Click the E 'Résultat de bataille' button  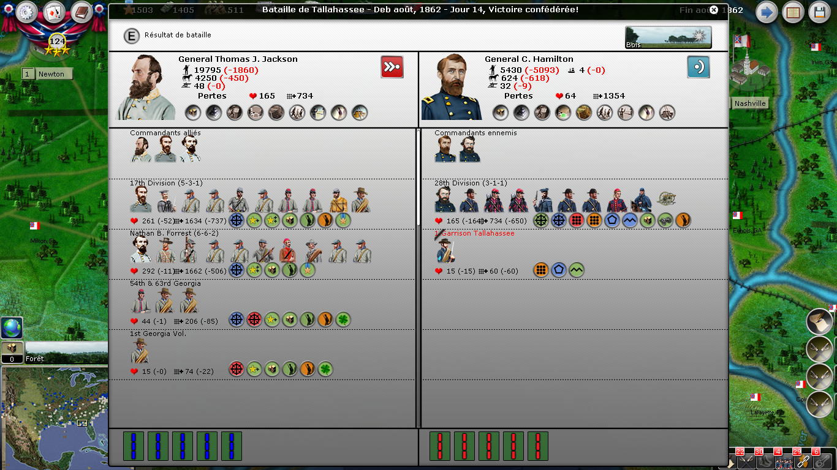click(131, 35)
